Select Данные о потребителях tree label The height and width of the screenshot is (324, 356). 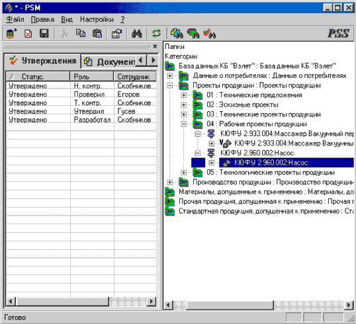269,75
